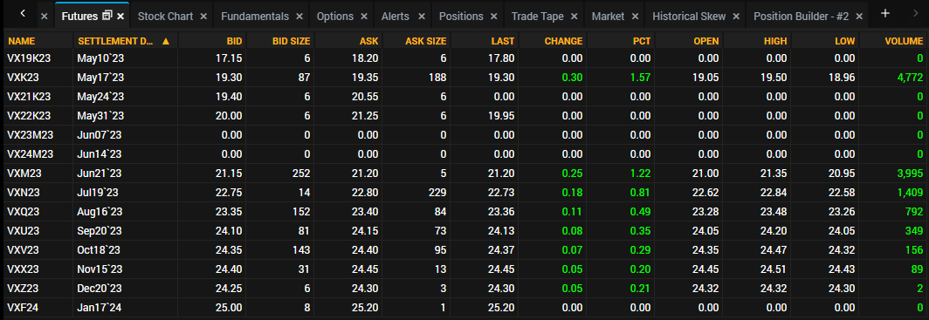Select the Position Builder - #2 tab
Viewport: 929px width, 320px height.
point(801,17)
